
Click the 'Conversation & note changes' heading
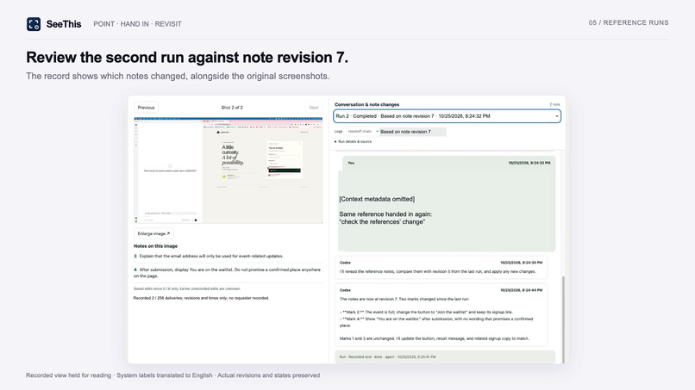[x=366, y=104]
